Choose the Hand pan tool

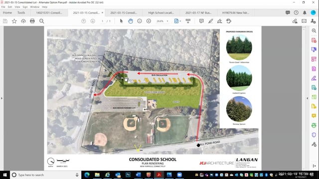(131, 21)
